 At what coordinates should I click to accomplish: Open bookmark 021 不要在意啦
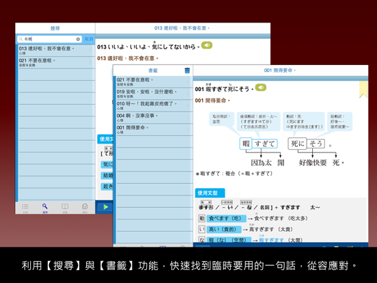coord(154,82)
